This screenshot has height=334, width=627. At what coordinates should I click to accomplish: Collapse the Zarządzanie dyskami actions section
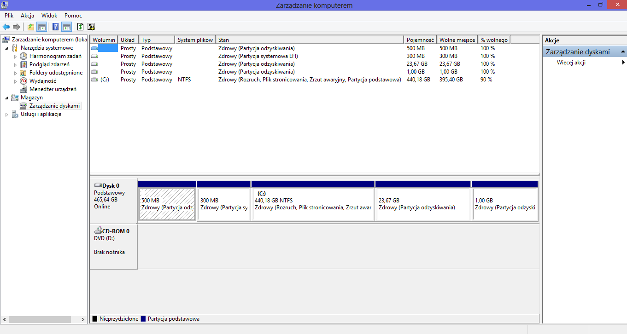pyautogui.click(x=623, y=52)
